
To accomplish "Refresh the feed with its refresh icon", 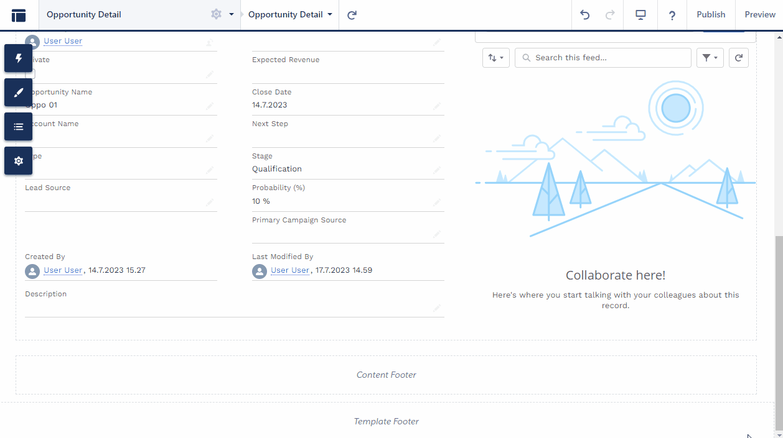I will click(738, 57).
